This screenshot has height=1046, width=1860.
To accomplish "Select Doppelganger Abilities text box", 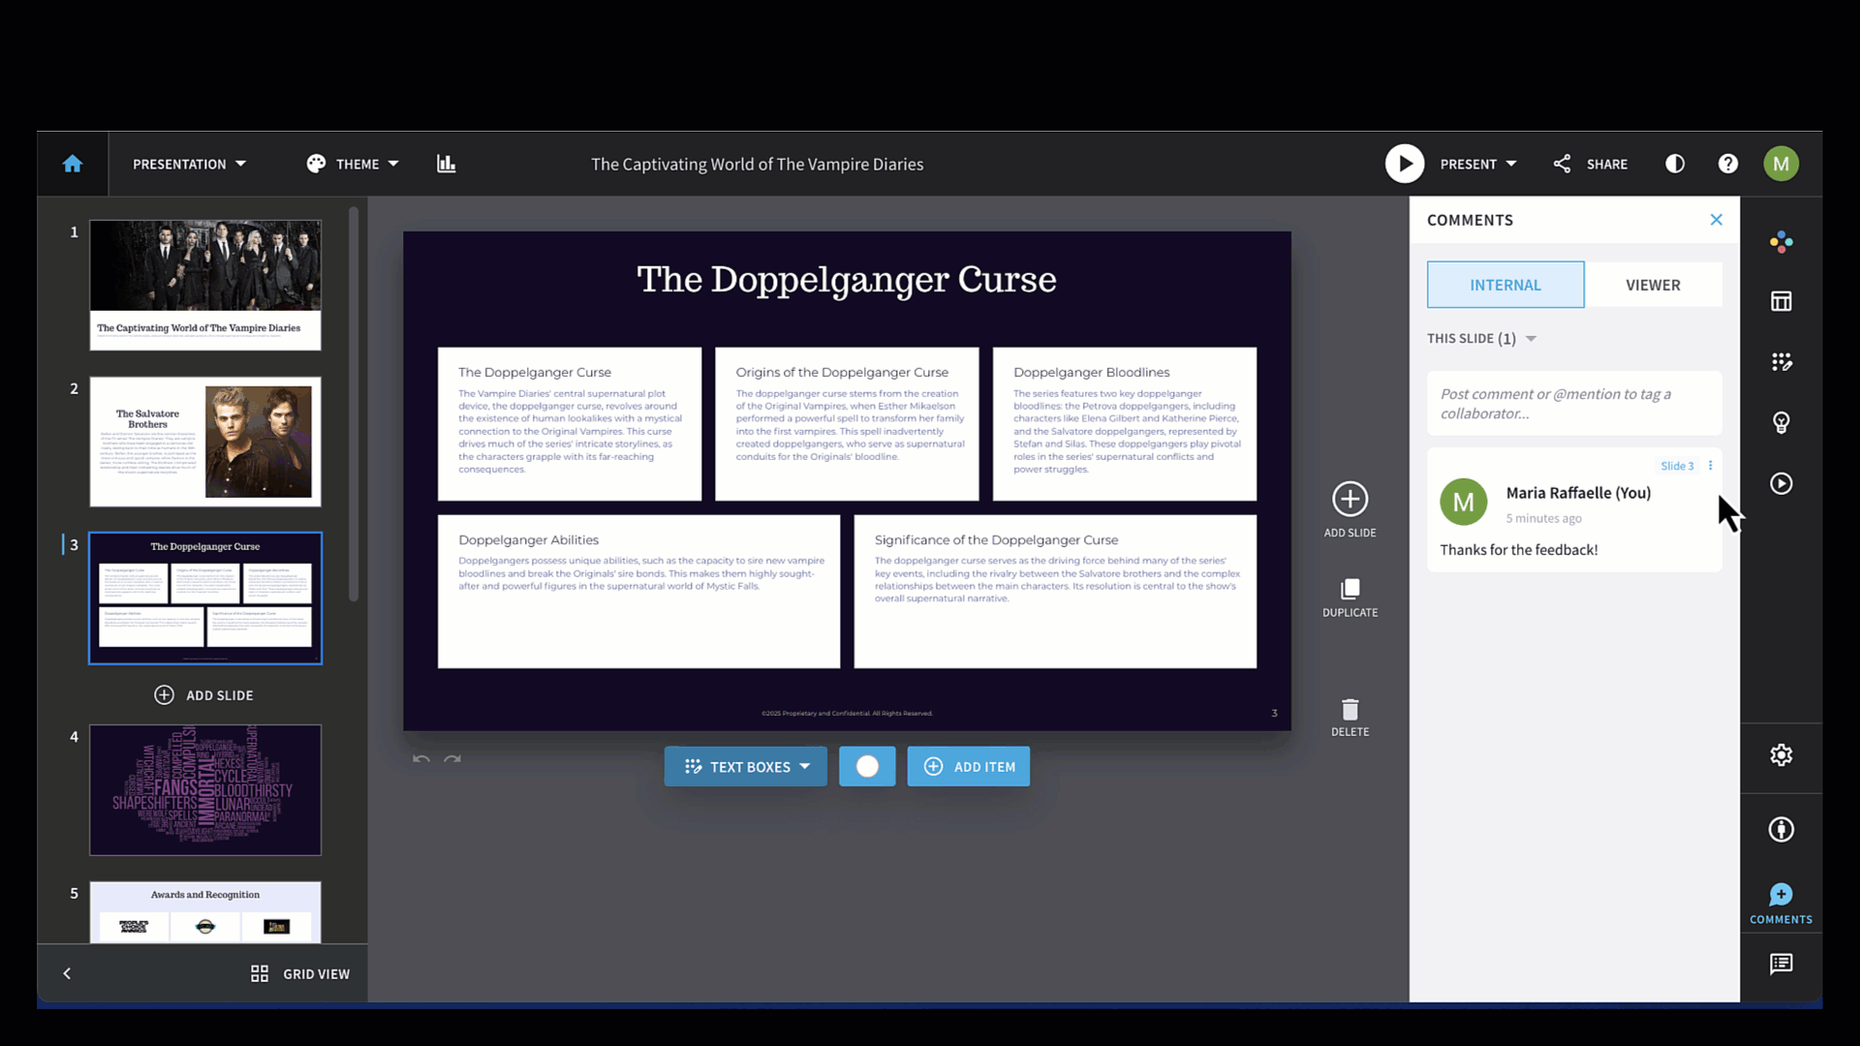I will coord(638,592).
